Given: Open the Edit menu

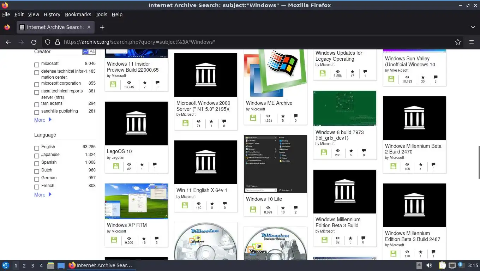Looking at the screenshot, I should point(19,14).
